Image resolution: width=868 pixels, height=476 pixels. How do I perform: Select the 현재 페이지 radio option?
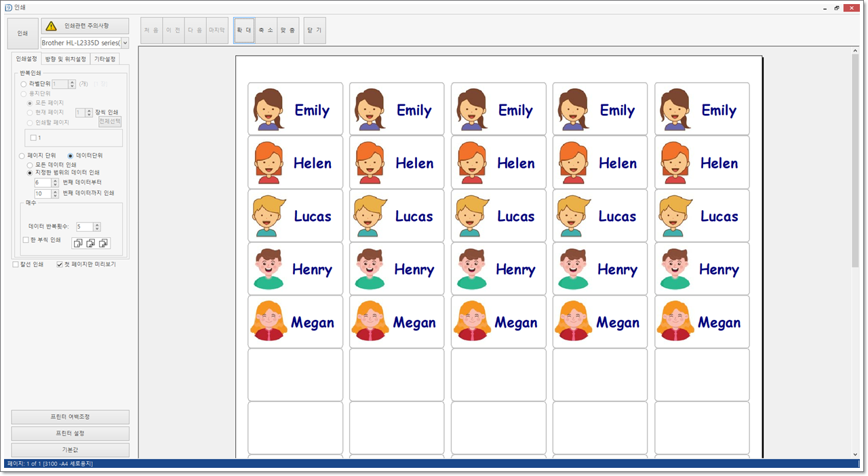pos(31,113)
